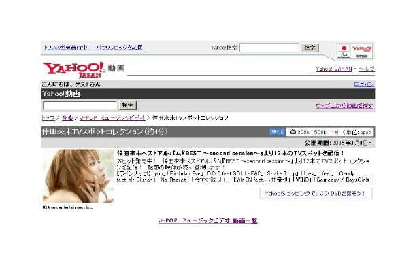Click the bold BEST ~second session~ headline
The image size is (415, 272).
pos(231,153)
